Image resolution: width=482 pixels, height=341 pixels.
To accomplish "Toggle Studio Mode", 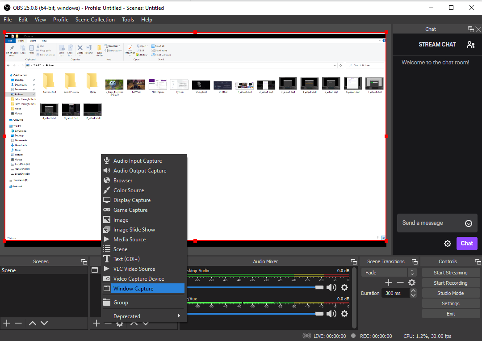I will [x=451, y=293].
